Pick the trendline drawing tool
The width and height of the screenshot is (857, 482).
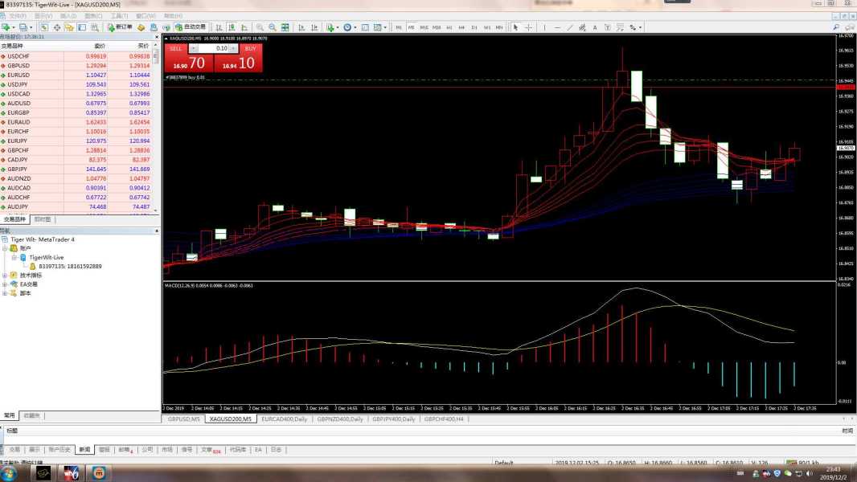pyautogui.click(x=570, y=27)
